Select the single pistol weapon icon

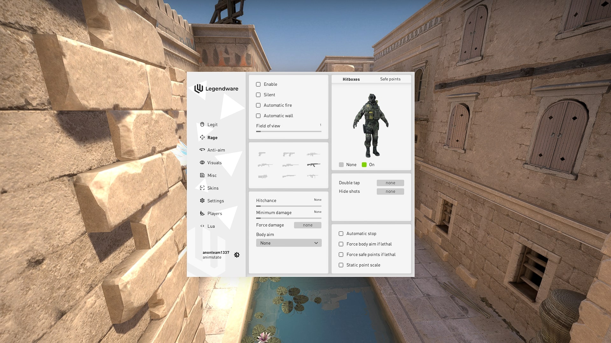pos(262,154)
